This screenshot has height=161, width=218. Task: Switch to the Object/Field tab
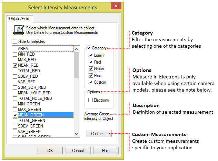coord(20,19)
